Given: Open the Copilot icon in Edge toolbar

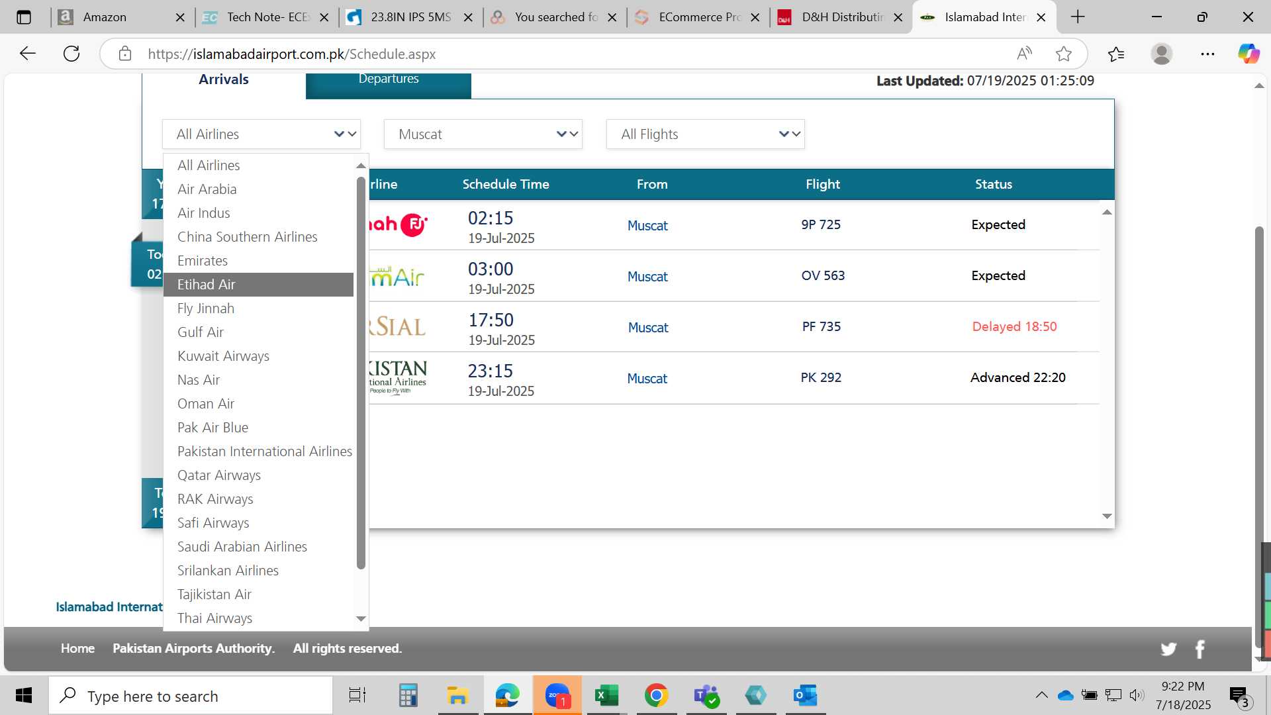Looking at the screenshot, I should coord(1249,54).
